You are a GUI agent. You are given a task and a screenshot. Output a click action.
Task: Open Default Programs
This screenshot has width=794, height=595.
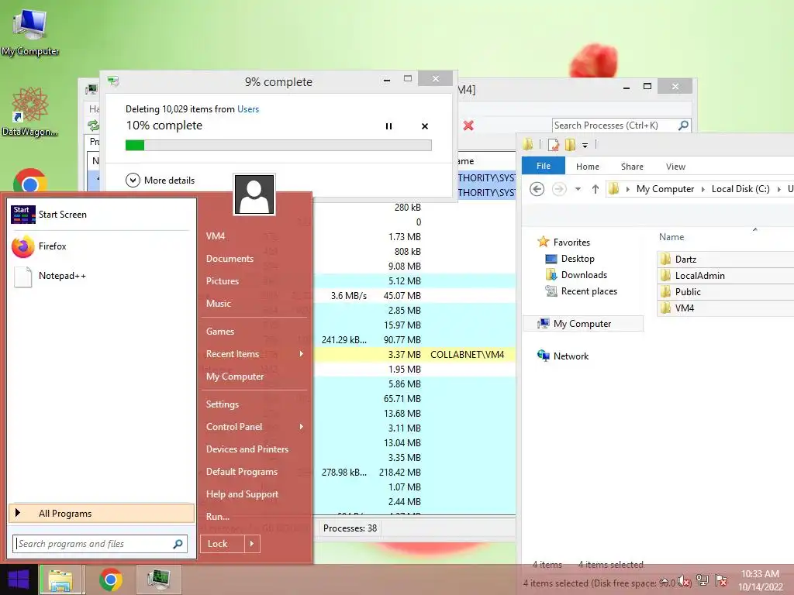click(x=242, y=472)
